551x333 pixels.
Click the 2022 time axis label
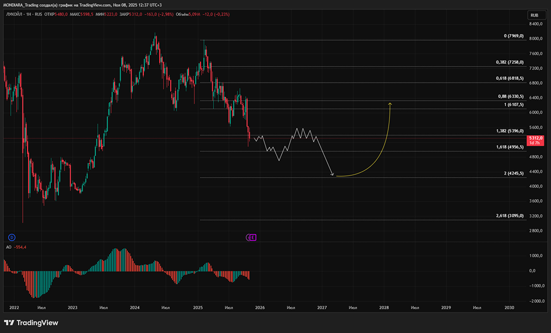click(14, 308)
